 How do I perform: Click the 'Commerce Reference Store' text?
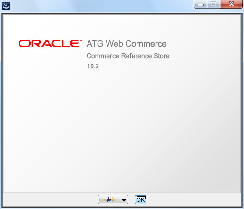[128, 56]
